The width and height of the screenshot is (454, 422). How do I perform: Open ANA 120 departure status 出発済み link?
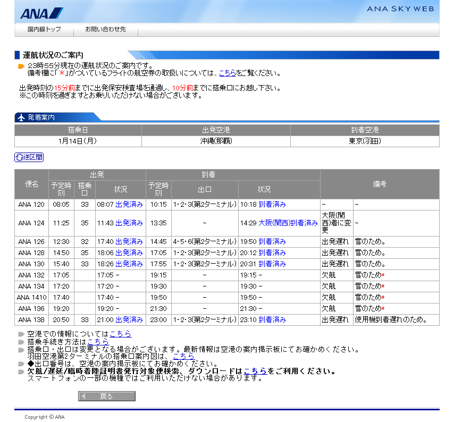129,204
